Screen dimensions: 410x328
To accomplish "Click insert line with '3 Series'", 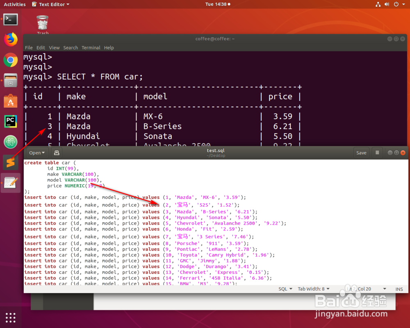I will click(139, 237).
